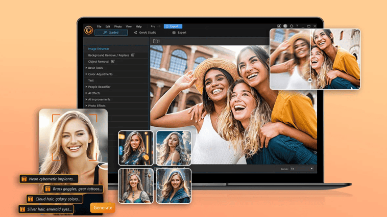This screenshot has width=387, height=217.
Task: Select Image Enhancer in the panel
Action: tap(99, 49)
